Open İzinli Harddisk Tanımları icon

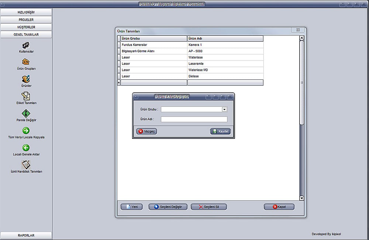[26, 165]
